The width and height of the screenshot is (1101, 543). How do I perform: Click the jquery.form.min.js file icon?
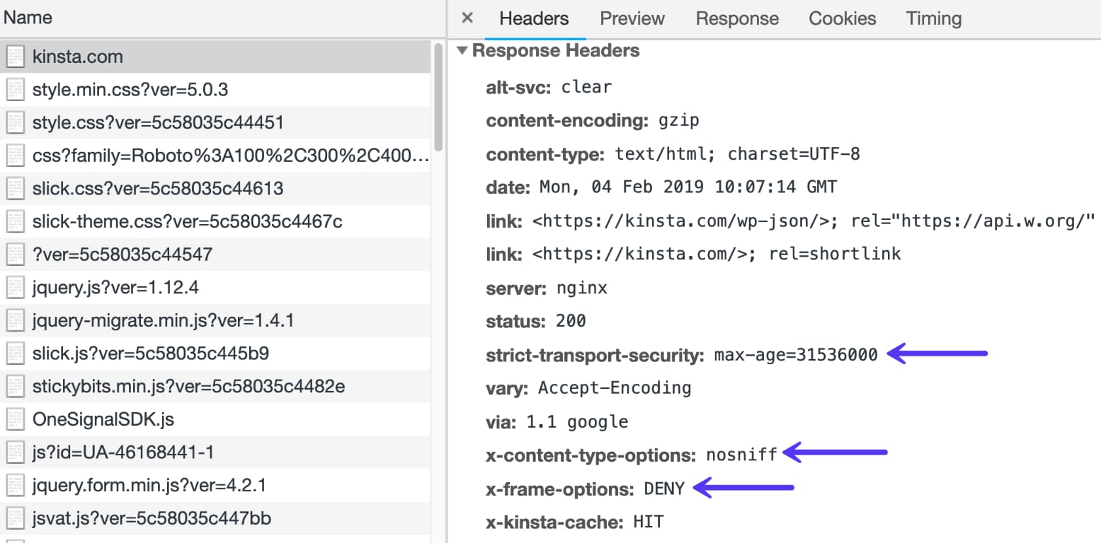[15, 485]
